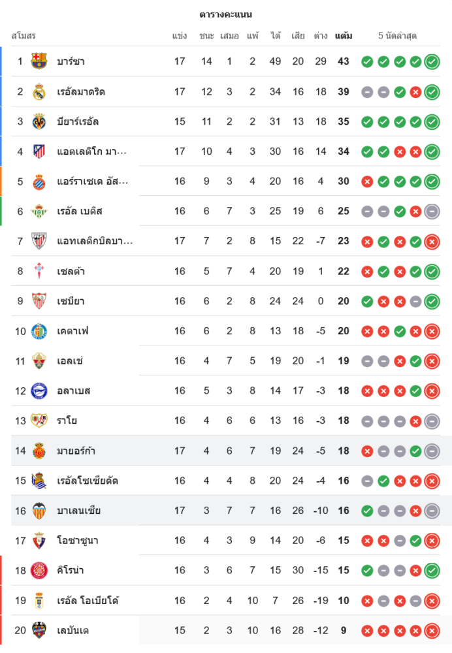Open Barcelona's latest match result icon

(432, 61)
